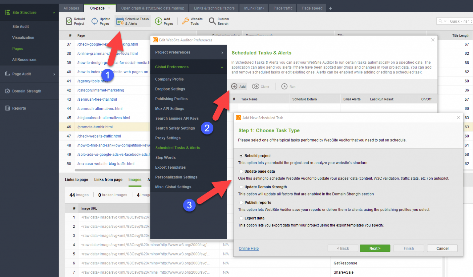This screenshot has width=473, height=277.
Task: Open the Online Help link
Action: pyautogui.click(x=249, y=248)
